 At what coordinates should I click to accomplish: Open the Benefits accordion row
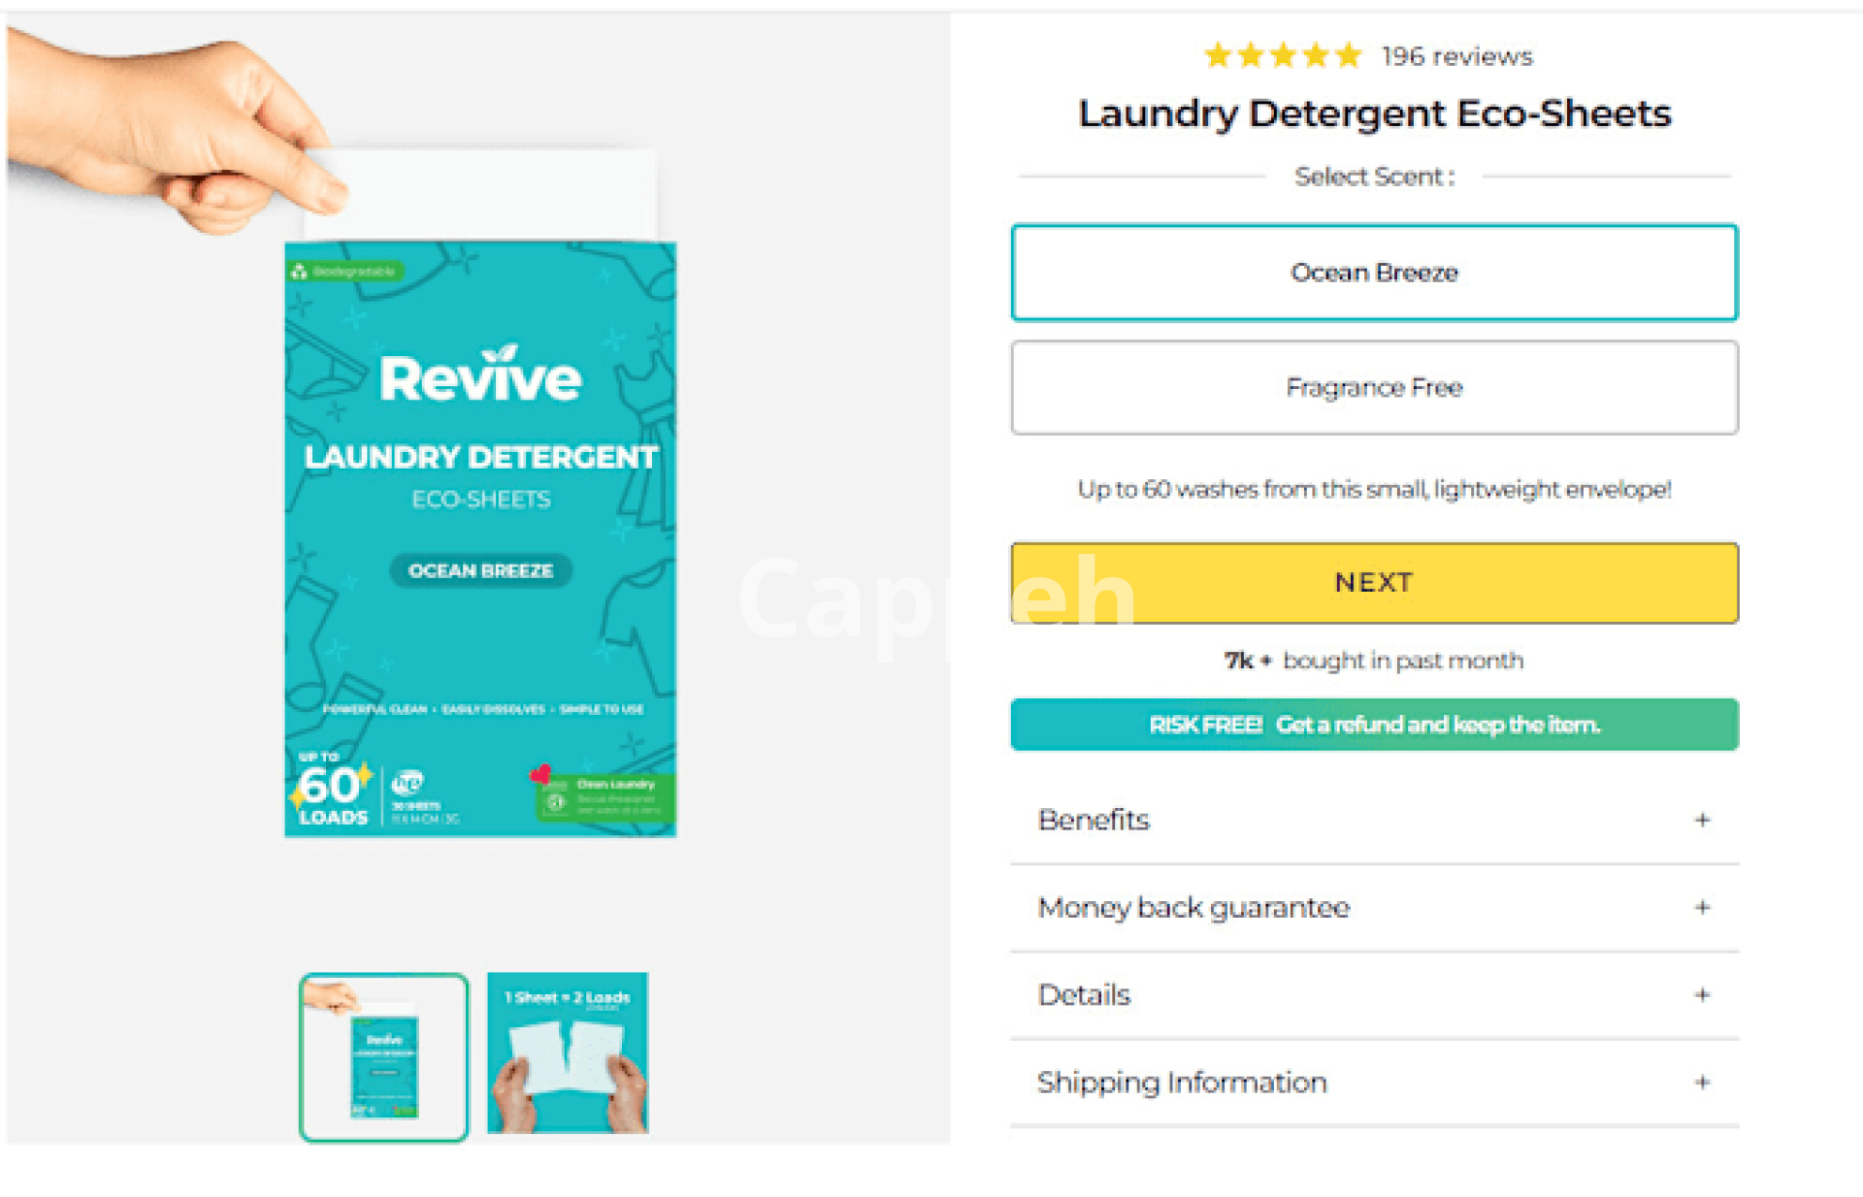point(1374,820)
